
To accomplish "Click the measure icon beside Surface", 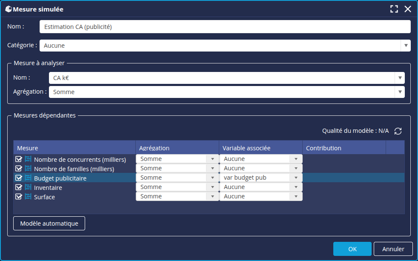I will (x=28, y=197).
